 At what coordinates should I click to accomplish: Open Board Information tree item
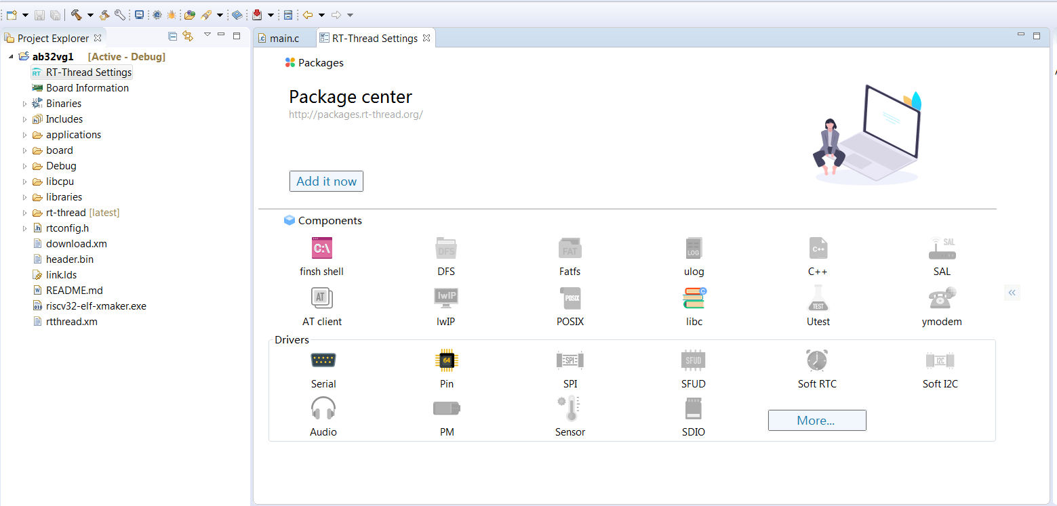pyautogui.click(x=80, y=88)
